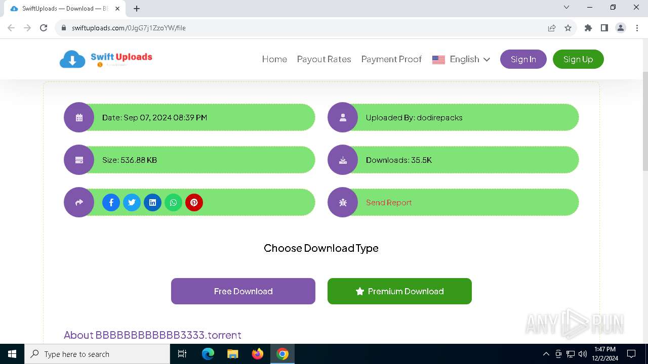The image size is (648, 364).
Task: Click the purple share arrow icon
Action: pyautogui.click(x=79, y=202)
